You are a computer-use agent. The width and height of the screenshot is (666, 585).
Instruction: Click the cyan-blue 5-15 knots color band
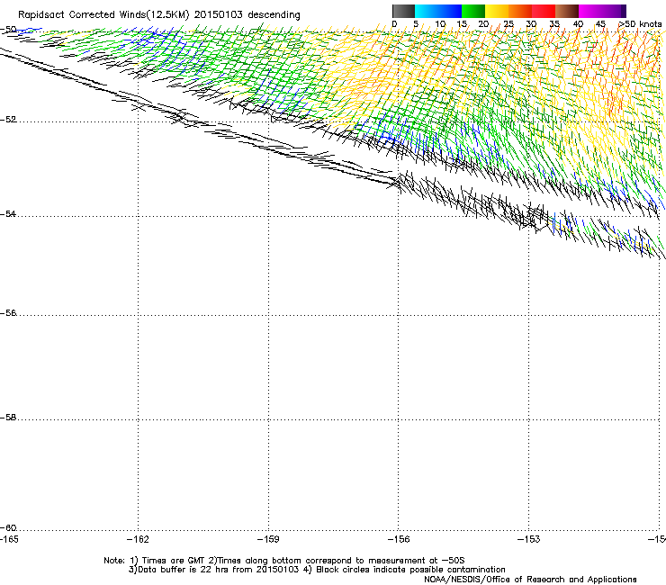click(438, 11)
